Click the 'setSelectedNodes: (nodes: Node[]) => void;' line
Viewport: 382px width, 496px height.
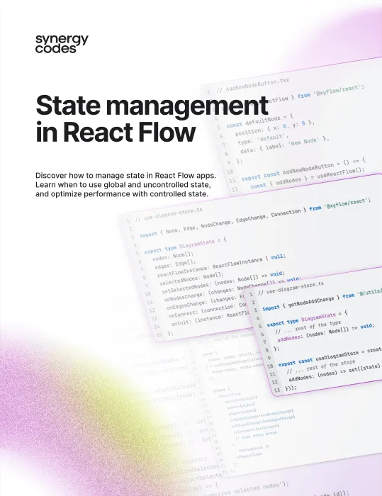coord(223,282)
